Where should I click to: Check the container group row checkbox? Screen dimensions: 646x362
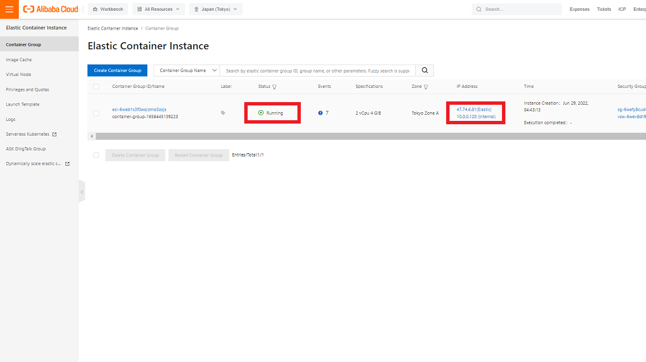click(x=96, y=113)
